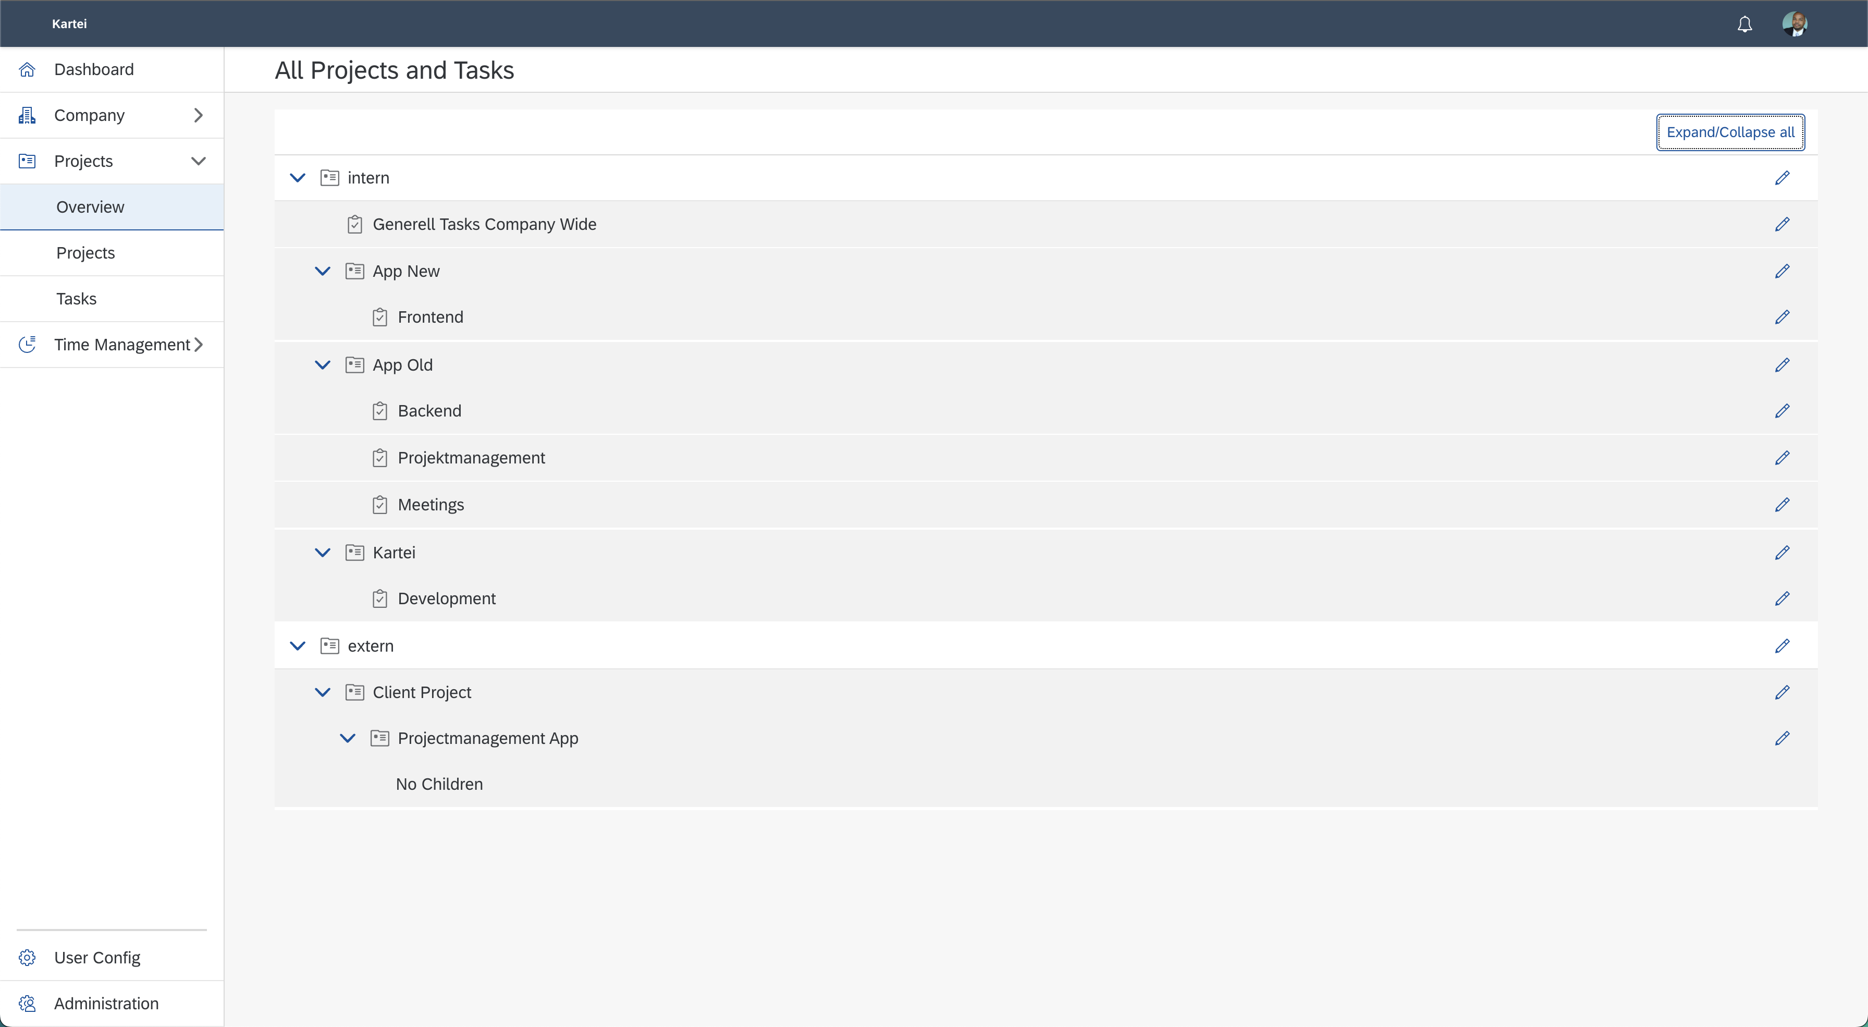Edit the Meetings task pencil icon
The width and height of the screenshot is (1868, 1027).
point(1783,505)
